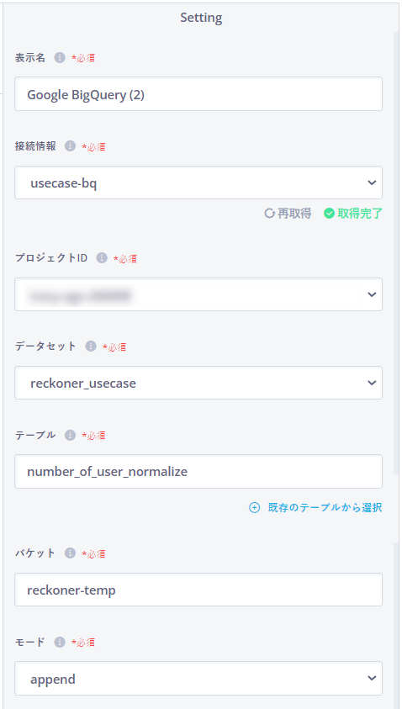Screen dimensions: 402x709
Task: Click the plus circle icon for existing tables
Action: coord(255,508)
